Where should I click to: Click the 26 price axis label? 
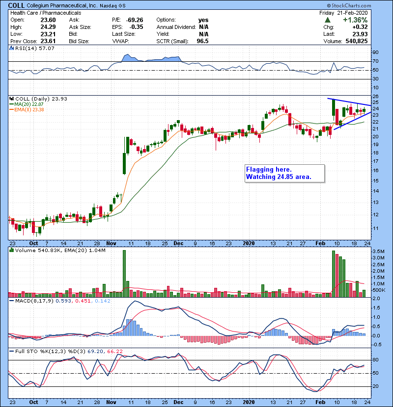(x=375, y=96)
